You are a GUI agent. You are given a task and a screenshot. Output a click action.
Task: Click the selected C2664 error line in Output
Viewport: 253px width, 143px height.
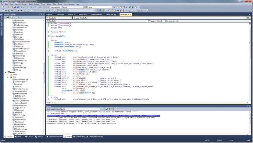pyautogui.click(x=104, y=116)
